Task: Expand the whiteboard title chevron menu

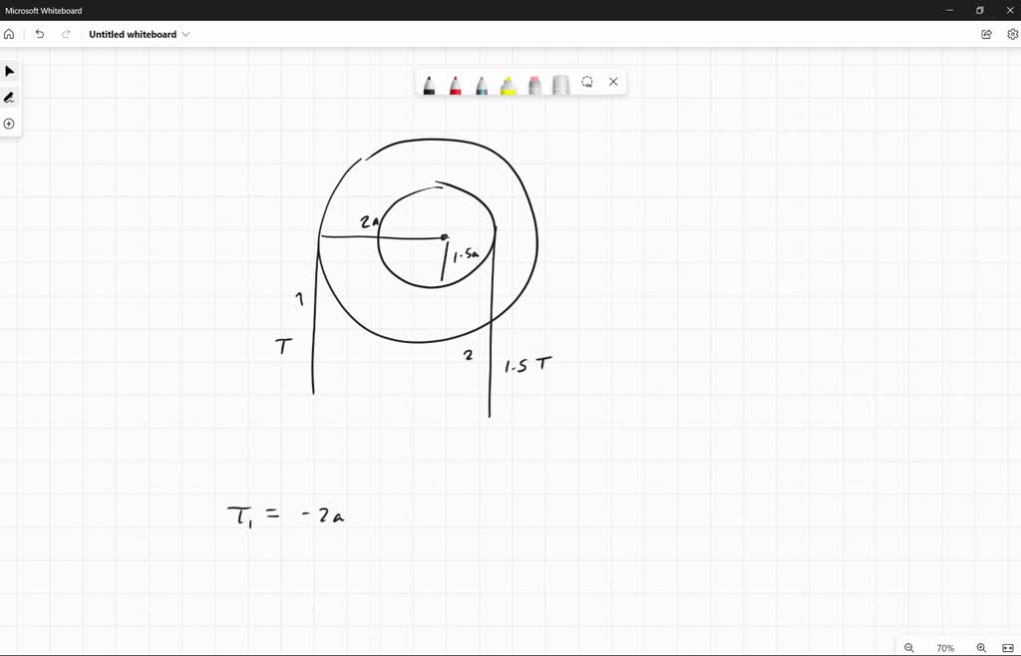Action: click(186, 33)
